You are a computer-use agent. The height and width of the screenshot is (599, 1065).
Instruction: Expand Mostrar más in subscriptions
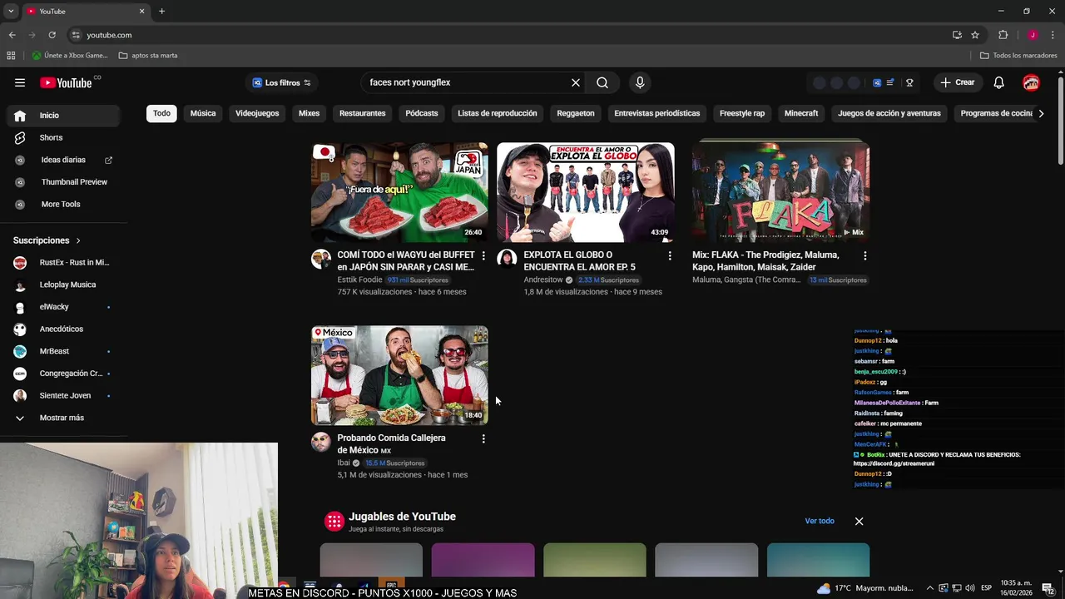pyautogui.click(x=63, y=418)
